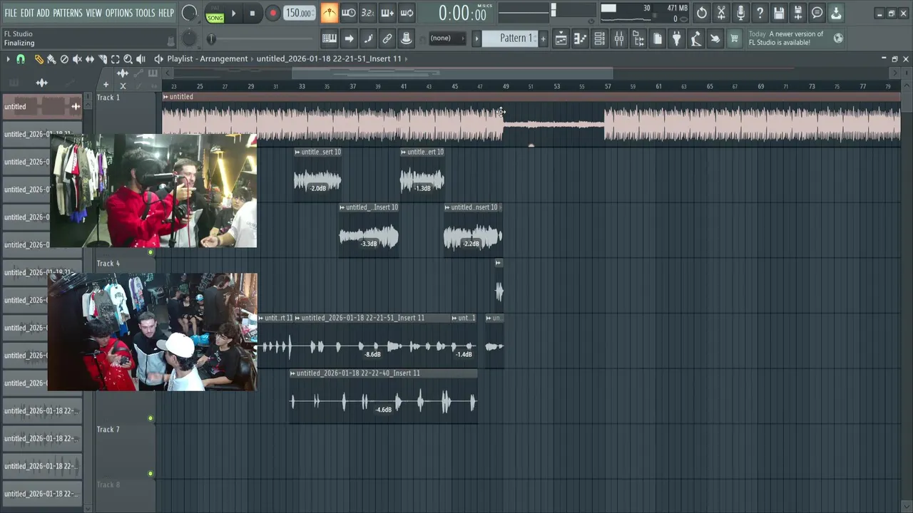Start playback with the Play button
This screenshot has width=913, height=513.
coord(233,13)
